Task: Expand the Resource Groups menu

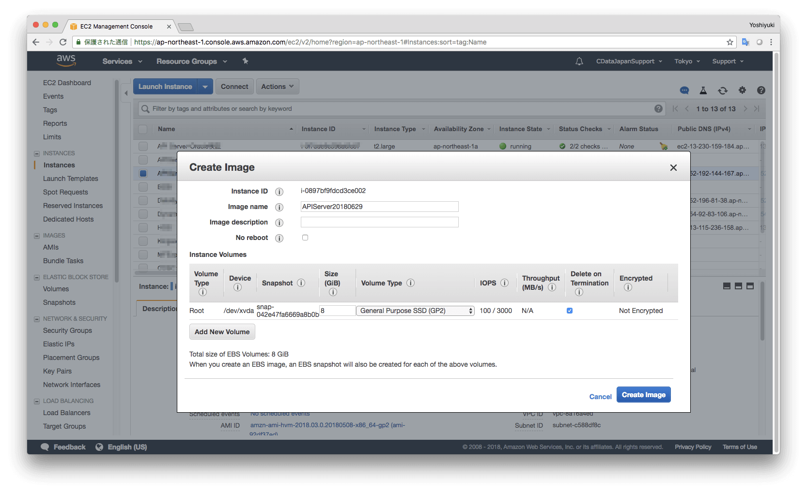Action: point(192,61)
